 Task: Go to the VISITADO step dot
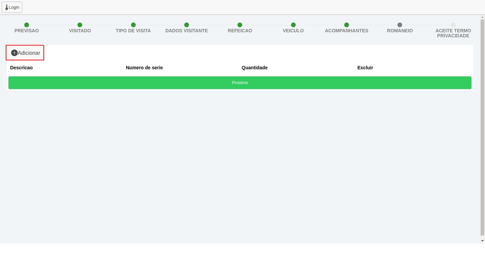coord(80,25)
